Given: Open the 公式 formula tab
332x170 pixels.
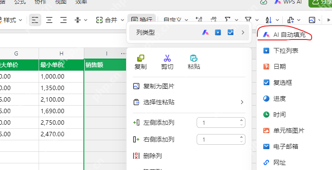Looking at the screenshot, I should pyautogui.click(x=20, y=2).
